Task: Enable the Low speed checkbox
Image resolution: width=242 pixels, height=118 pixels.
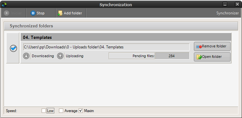Action: click(44, 111)
